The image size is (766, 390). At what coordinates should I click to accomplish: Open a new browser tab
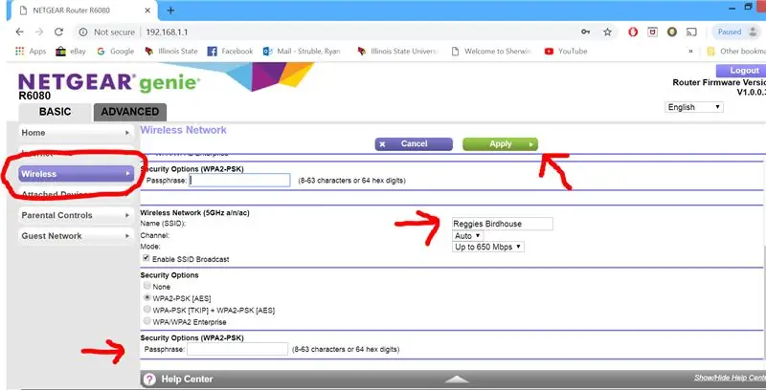pos(170,11)
